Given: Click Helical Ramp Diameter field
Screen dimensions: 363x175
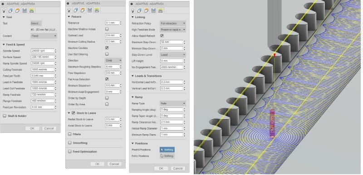Looking at the screenshot, I should [172, 128].
